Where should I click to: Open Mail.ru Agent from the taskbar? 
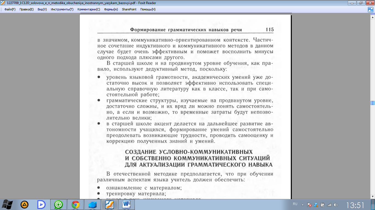(58, 205)
